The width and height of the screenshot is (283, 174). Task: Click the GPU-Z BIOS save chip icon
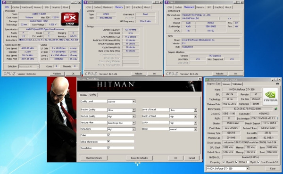[x=276, y=109]
